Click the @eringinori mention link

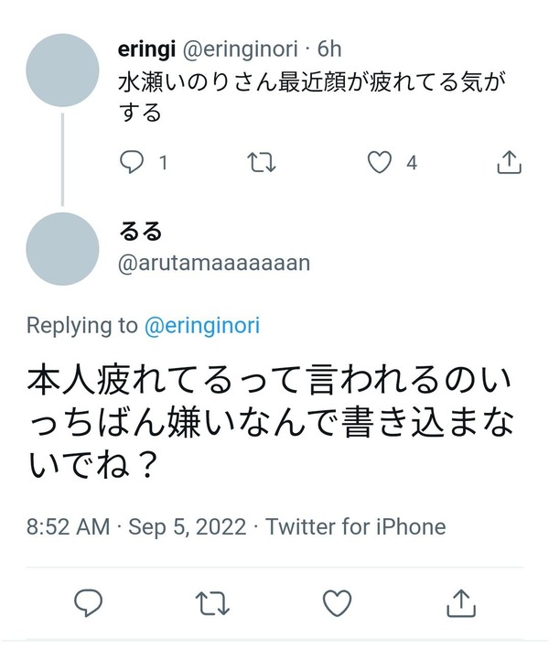coord(202,326)
